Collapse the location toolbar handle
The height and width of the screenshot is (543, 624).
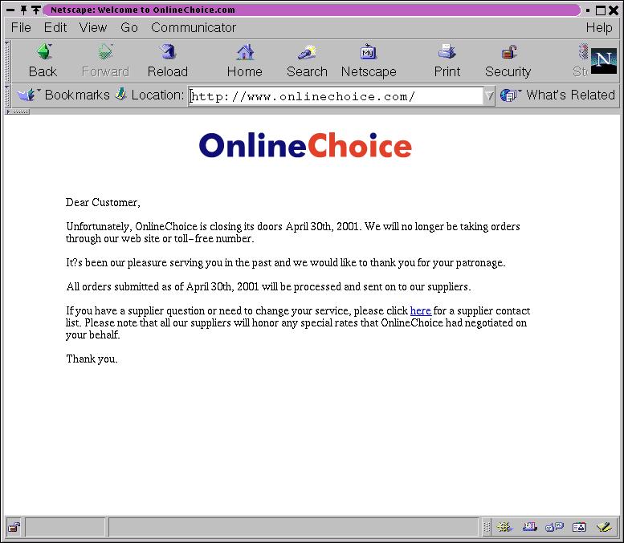click(7, 95)
